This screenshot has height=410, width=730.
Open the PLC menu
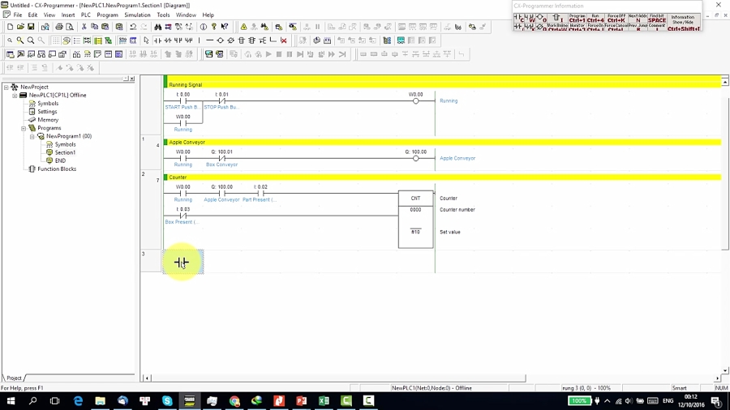tap(86, 15)
